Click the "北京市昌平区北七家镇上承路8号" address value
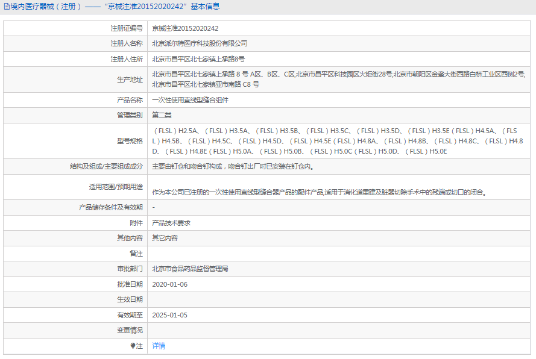The width and height of the screenshot is (536, 359). [x=198, y=59]
